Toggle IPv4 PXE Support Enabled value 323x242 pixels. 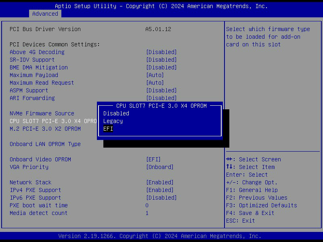[160, 190]
